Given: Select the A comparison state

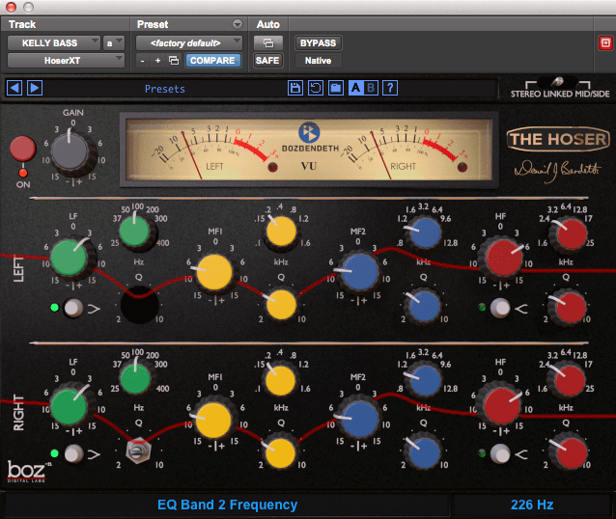Looking at the screenshot, I should [x=356, y=88].
